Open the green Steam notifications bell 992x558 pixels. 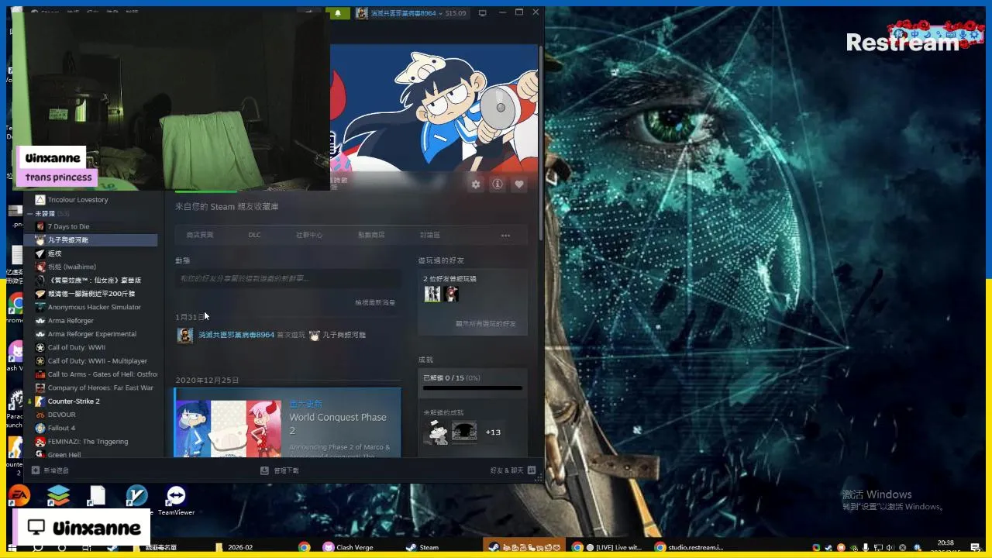pos(338,13)
